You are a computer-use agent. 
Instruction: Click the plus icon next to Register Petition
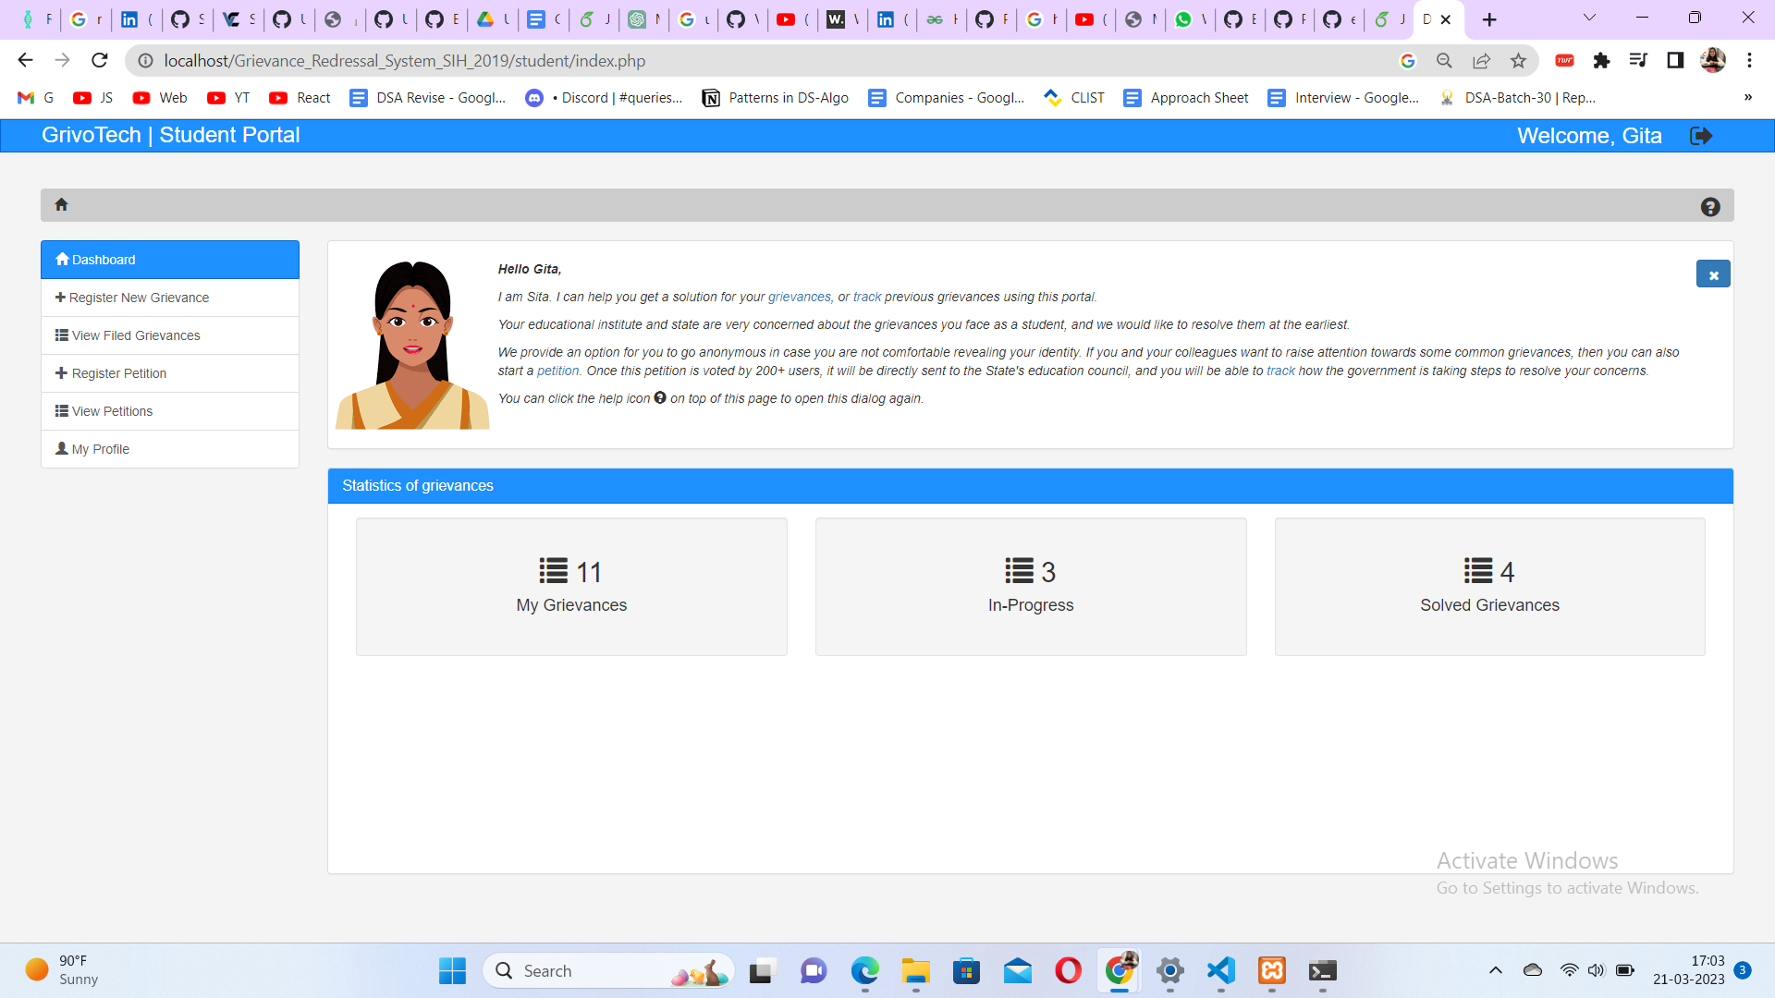[61, 372]
